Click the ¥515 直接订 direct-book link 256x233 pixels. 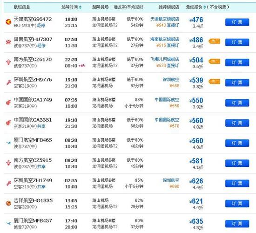168,45
